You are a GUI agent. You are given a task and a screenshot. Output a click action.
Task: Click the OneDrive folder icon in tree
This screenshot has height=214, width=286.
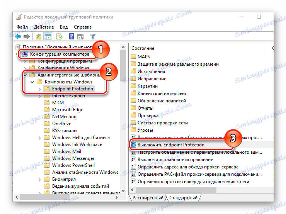click(47, 123)
